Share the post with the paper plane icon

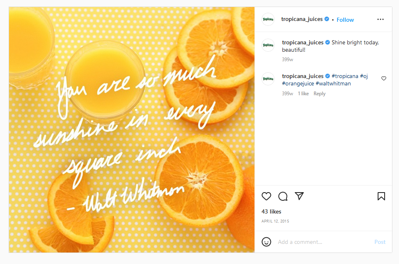click(x=299, y=196)
